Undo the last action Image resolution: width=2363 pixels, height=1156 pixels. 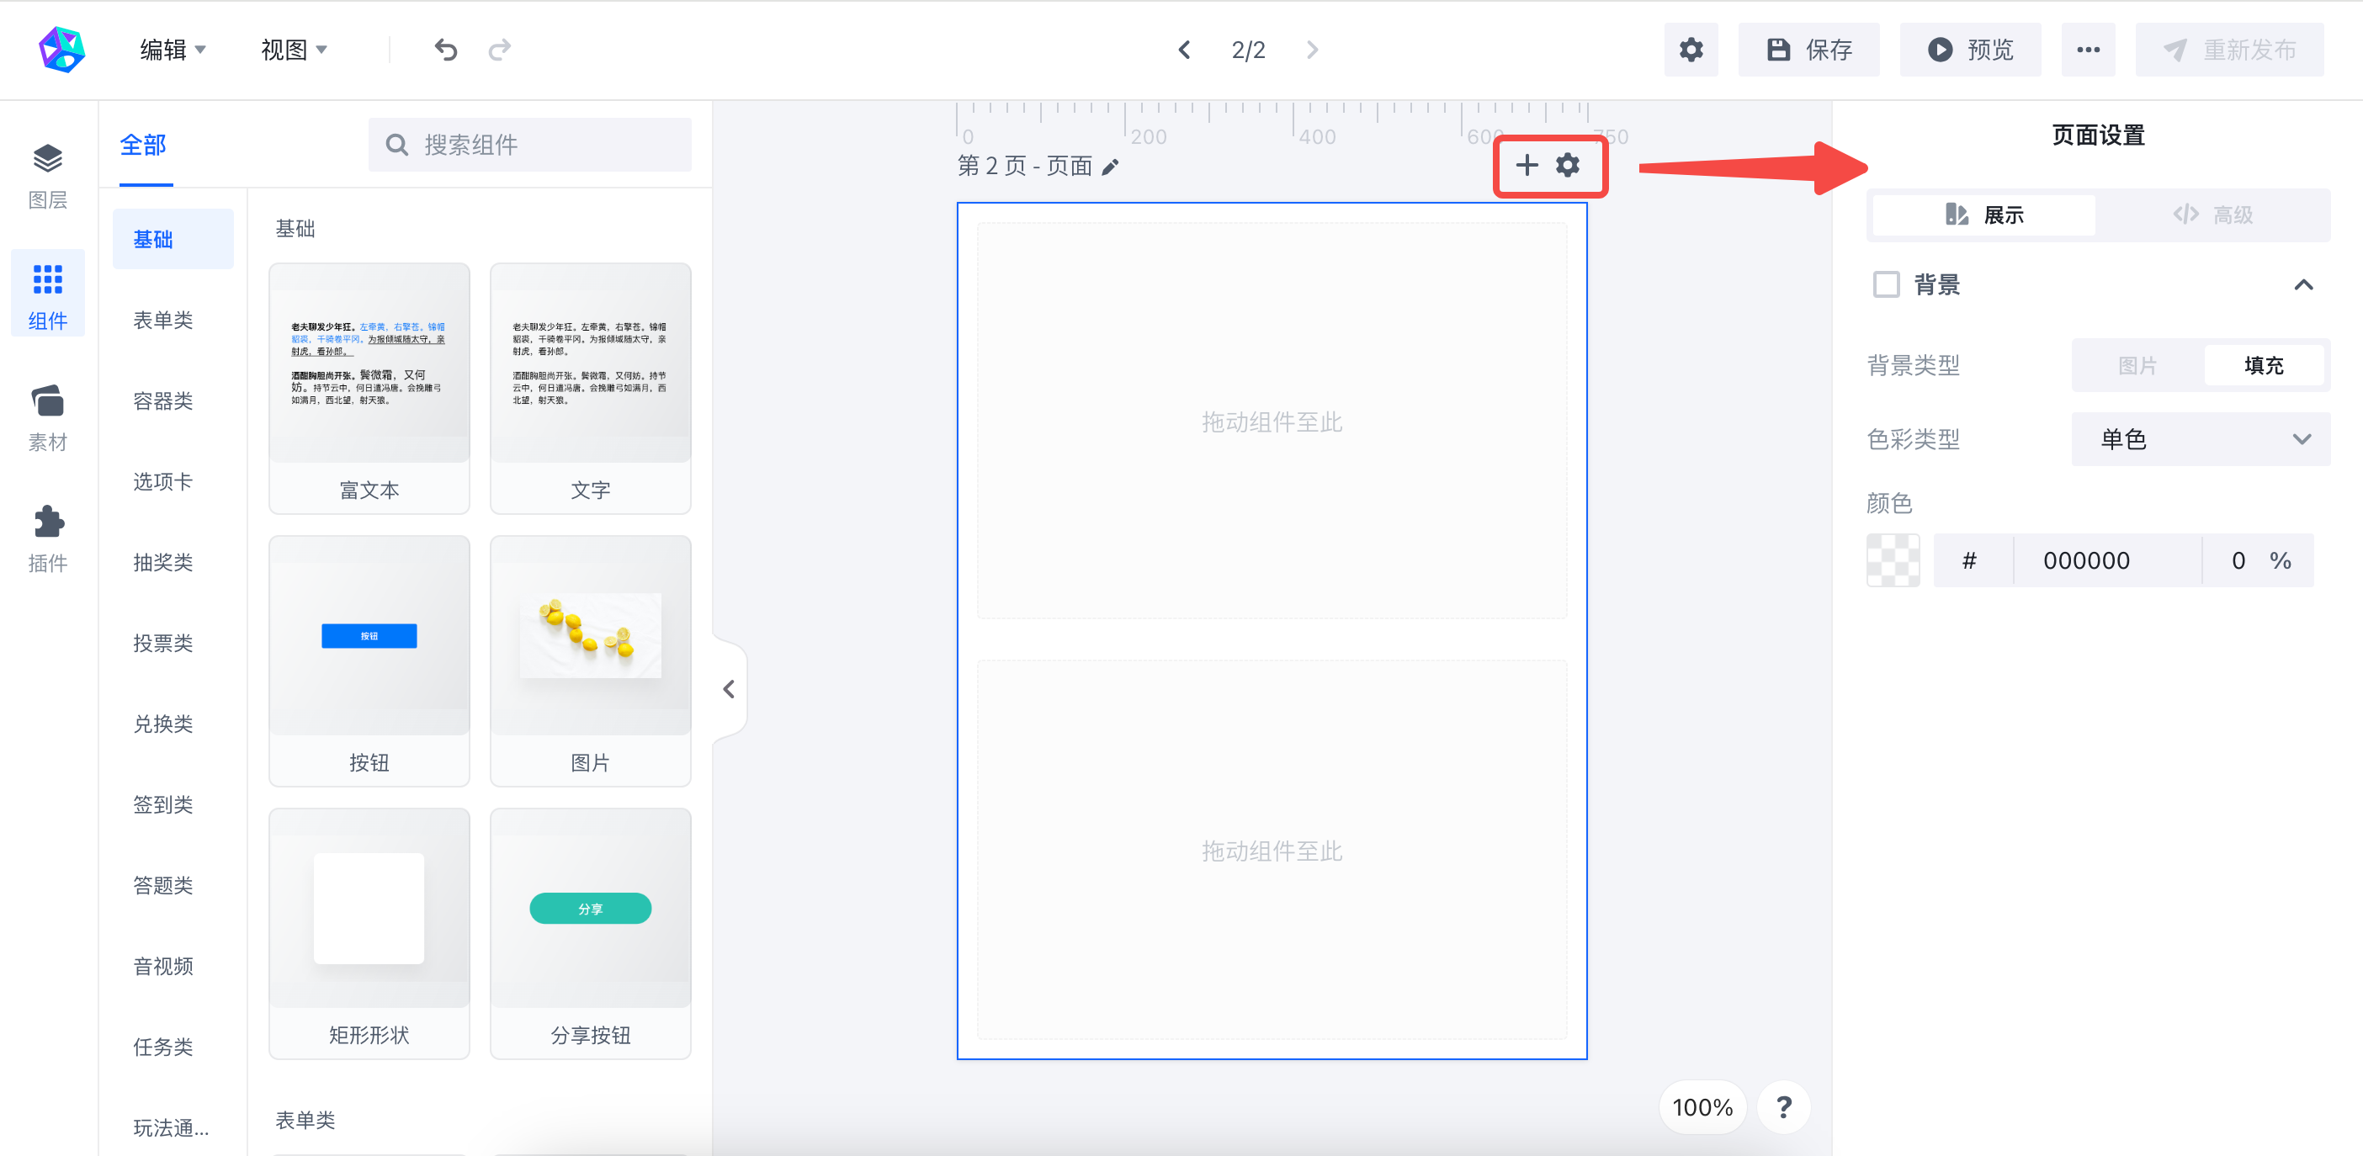pos(446,50)
